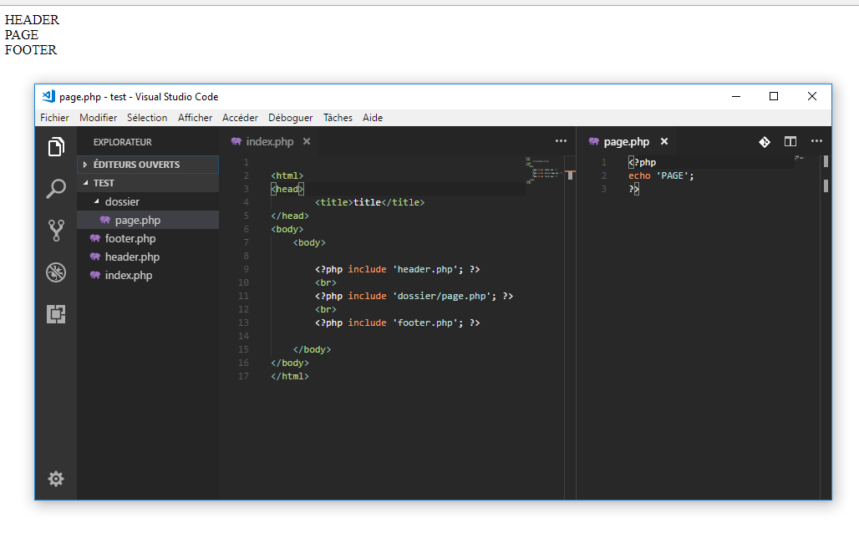The height and width of the screenshot is (559, 859).
Task: Open the Accéder menu
Action: tap(240, 118)
